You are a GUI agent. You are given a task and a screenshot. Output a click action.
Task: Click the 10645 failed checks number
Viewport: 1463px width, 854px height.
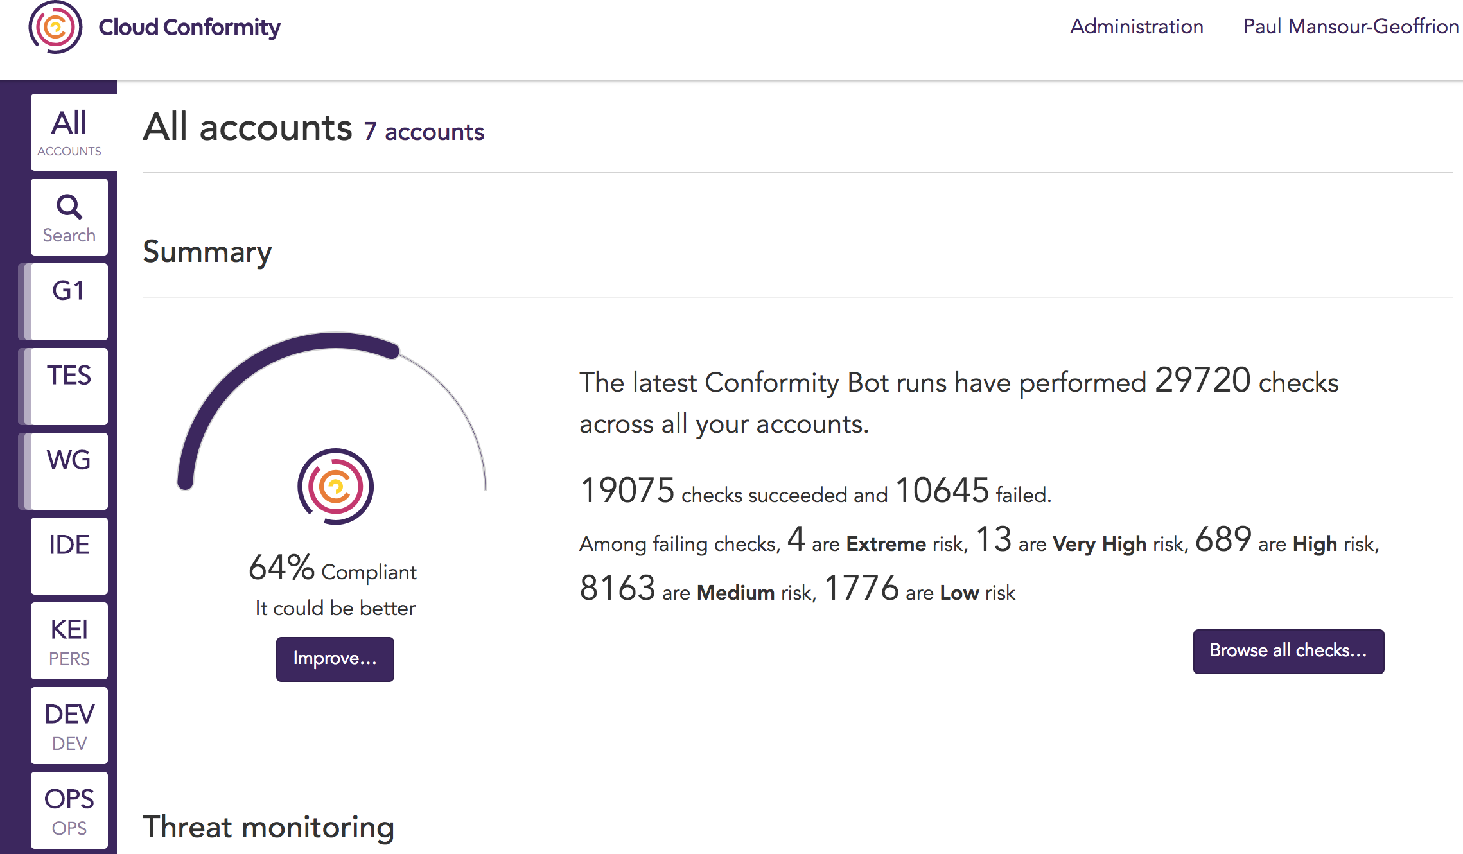[x=942, y=491]
